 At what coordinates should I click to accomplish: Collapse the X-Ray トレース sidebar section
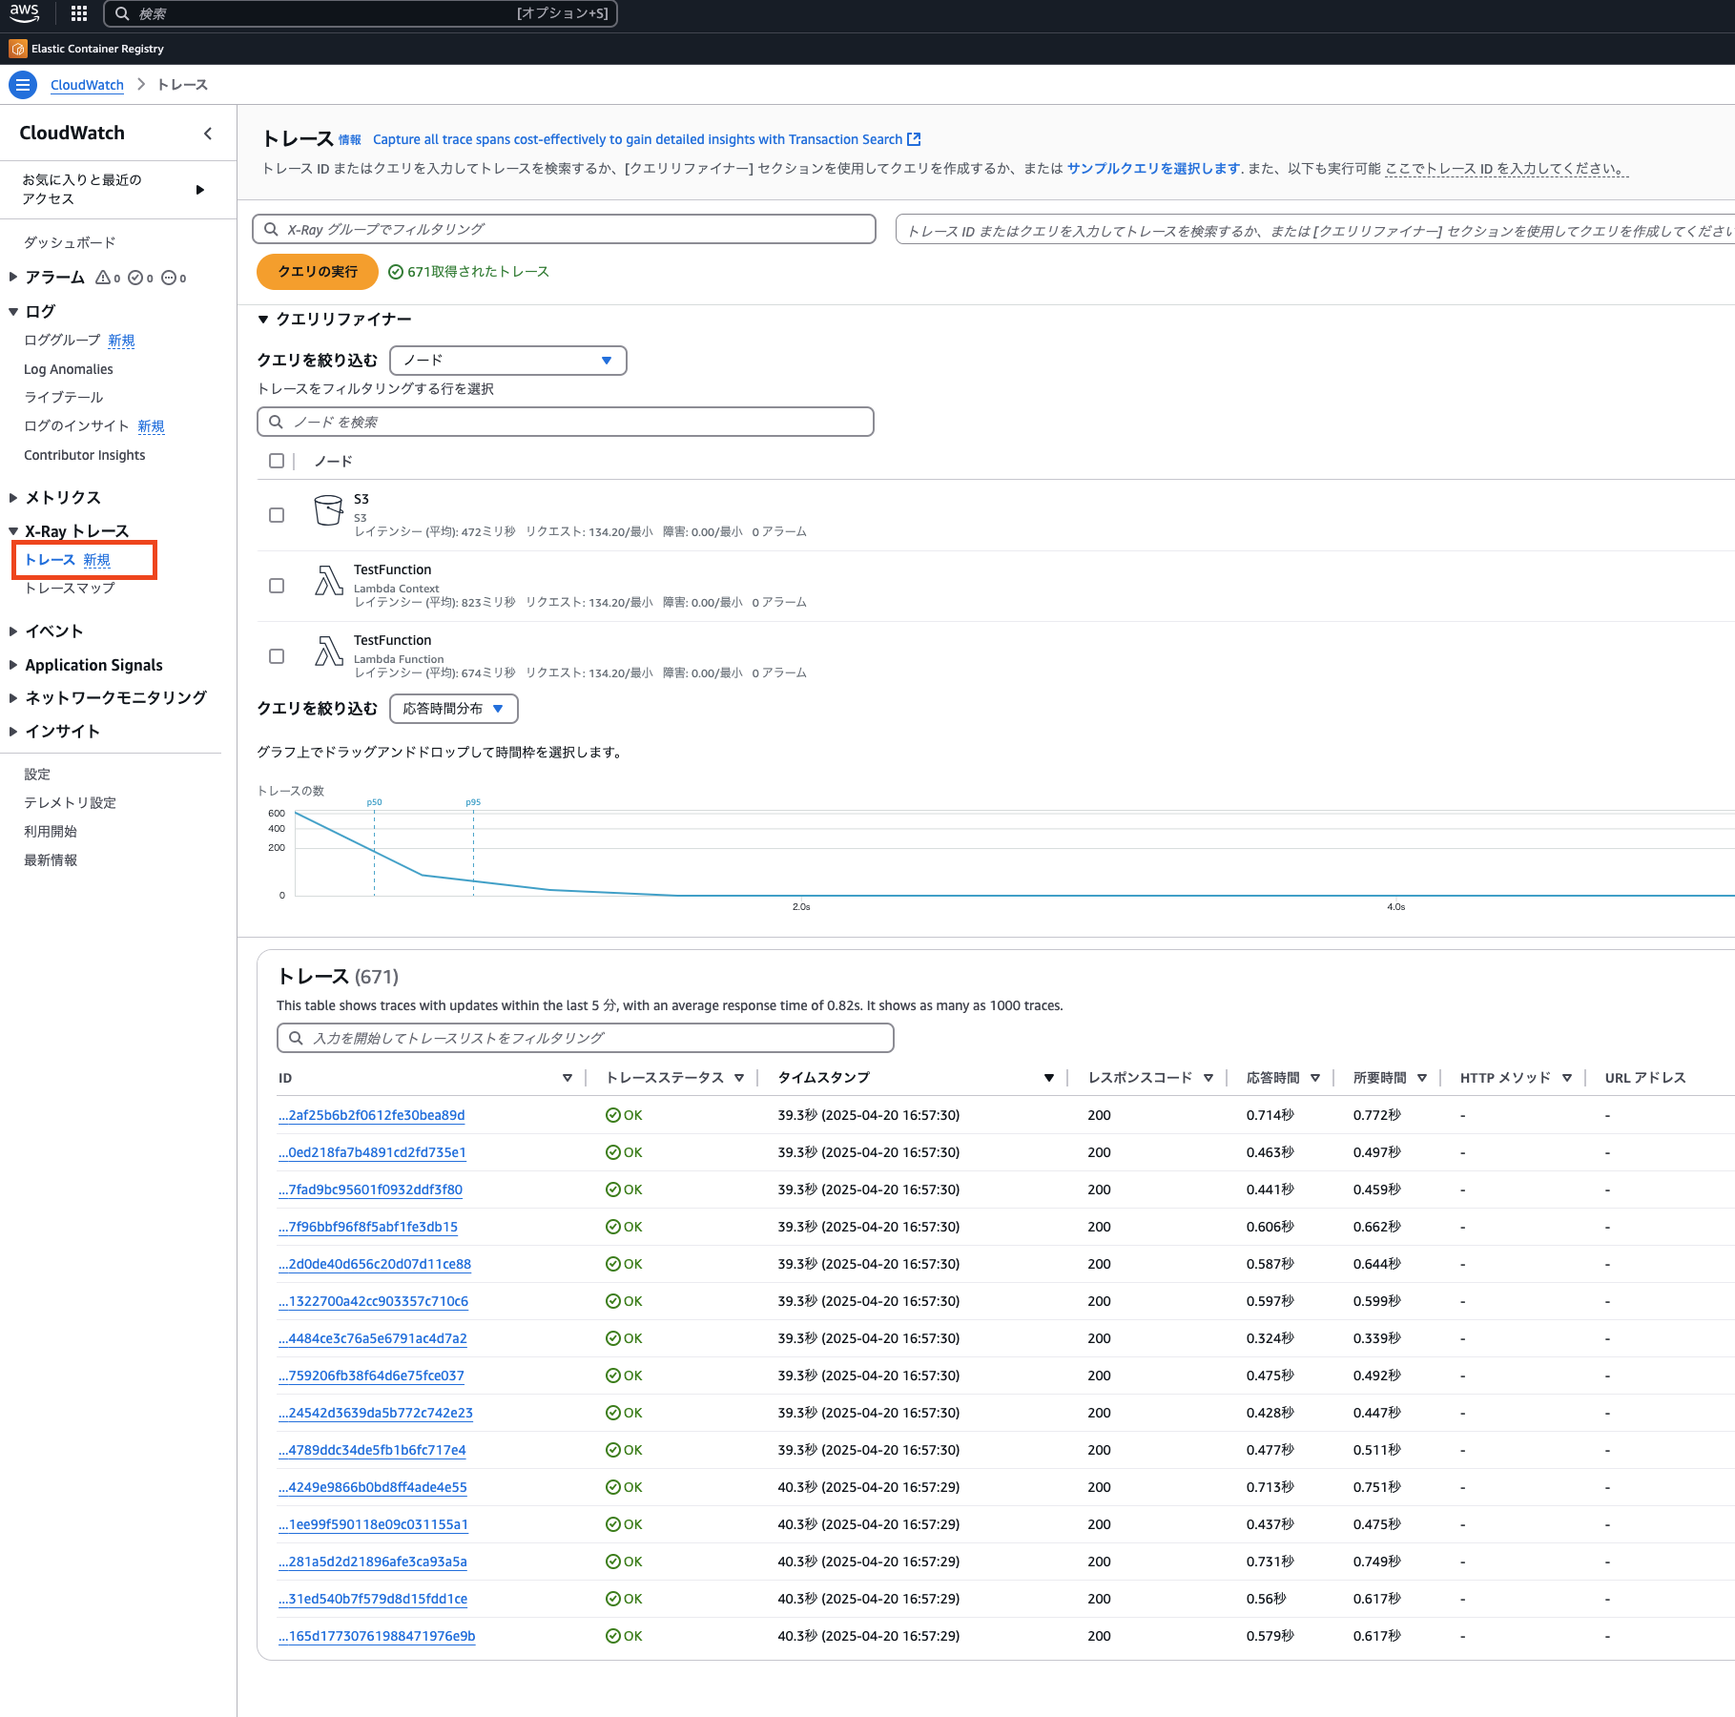click(13, 531)
